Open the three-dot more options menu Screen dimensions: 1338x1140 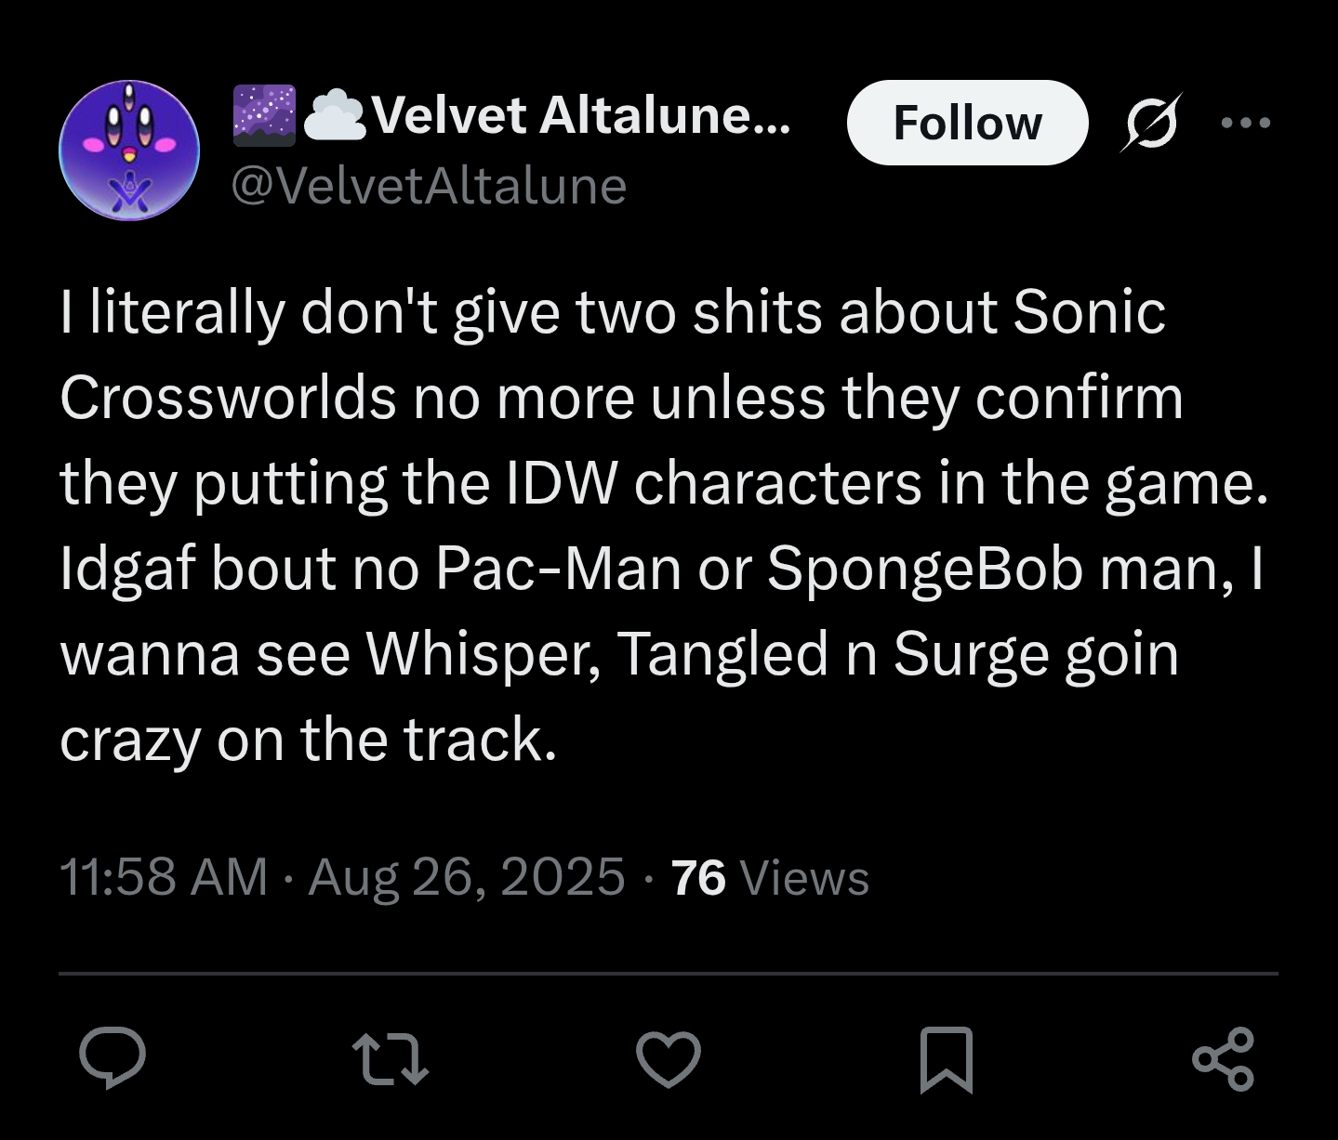1246,122
